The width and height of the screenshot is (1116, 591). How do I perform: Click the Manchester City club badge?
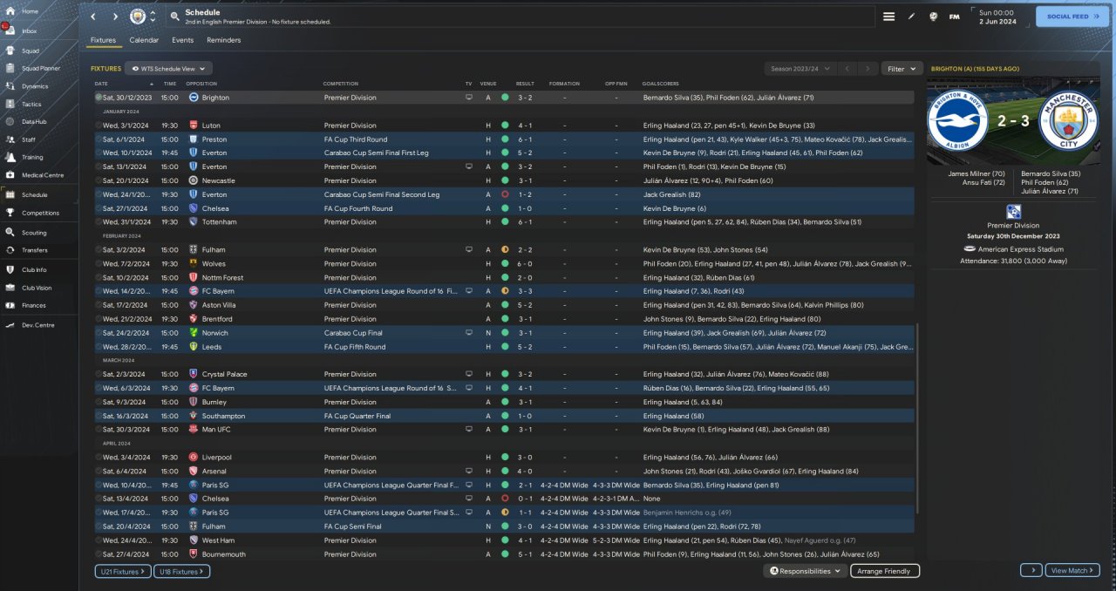tap(138, 17)
